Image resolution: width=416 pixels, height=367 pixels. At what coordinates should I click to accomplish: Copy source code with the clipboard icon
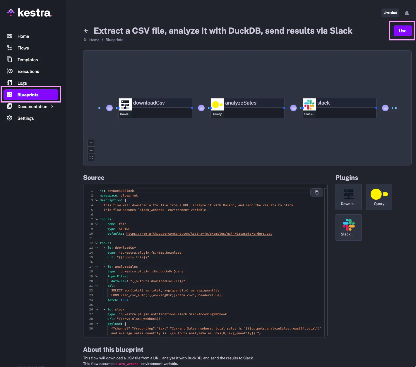(316, 192)
